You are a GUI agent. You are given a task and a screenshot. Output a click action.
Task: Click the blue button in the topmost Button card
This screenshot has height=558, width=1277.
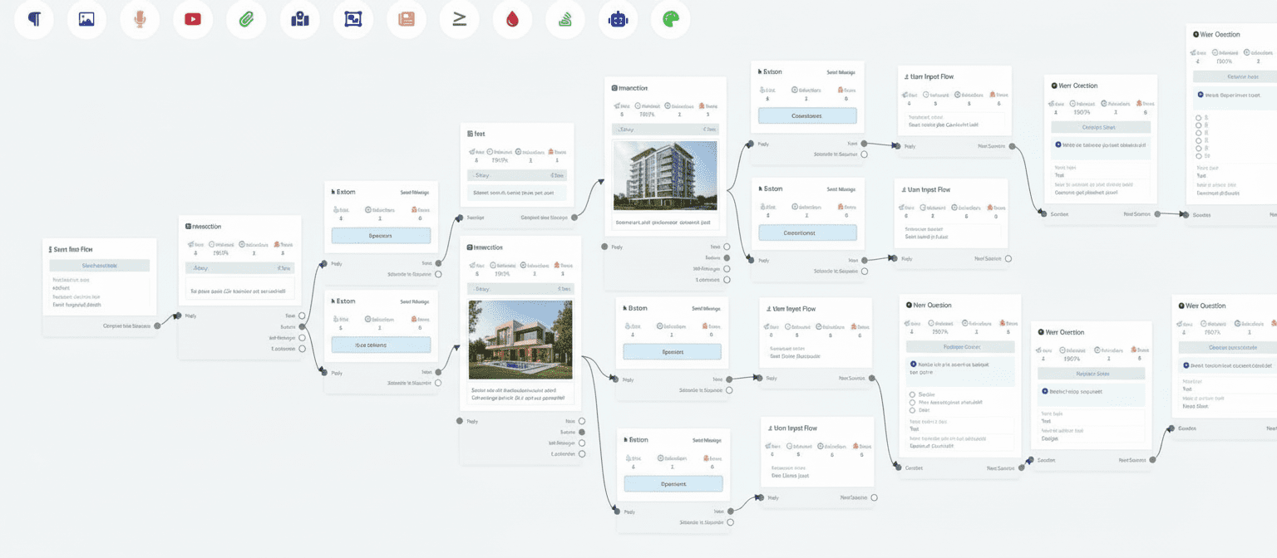(806, 116)
